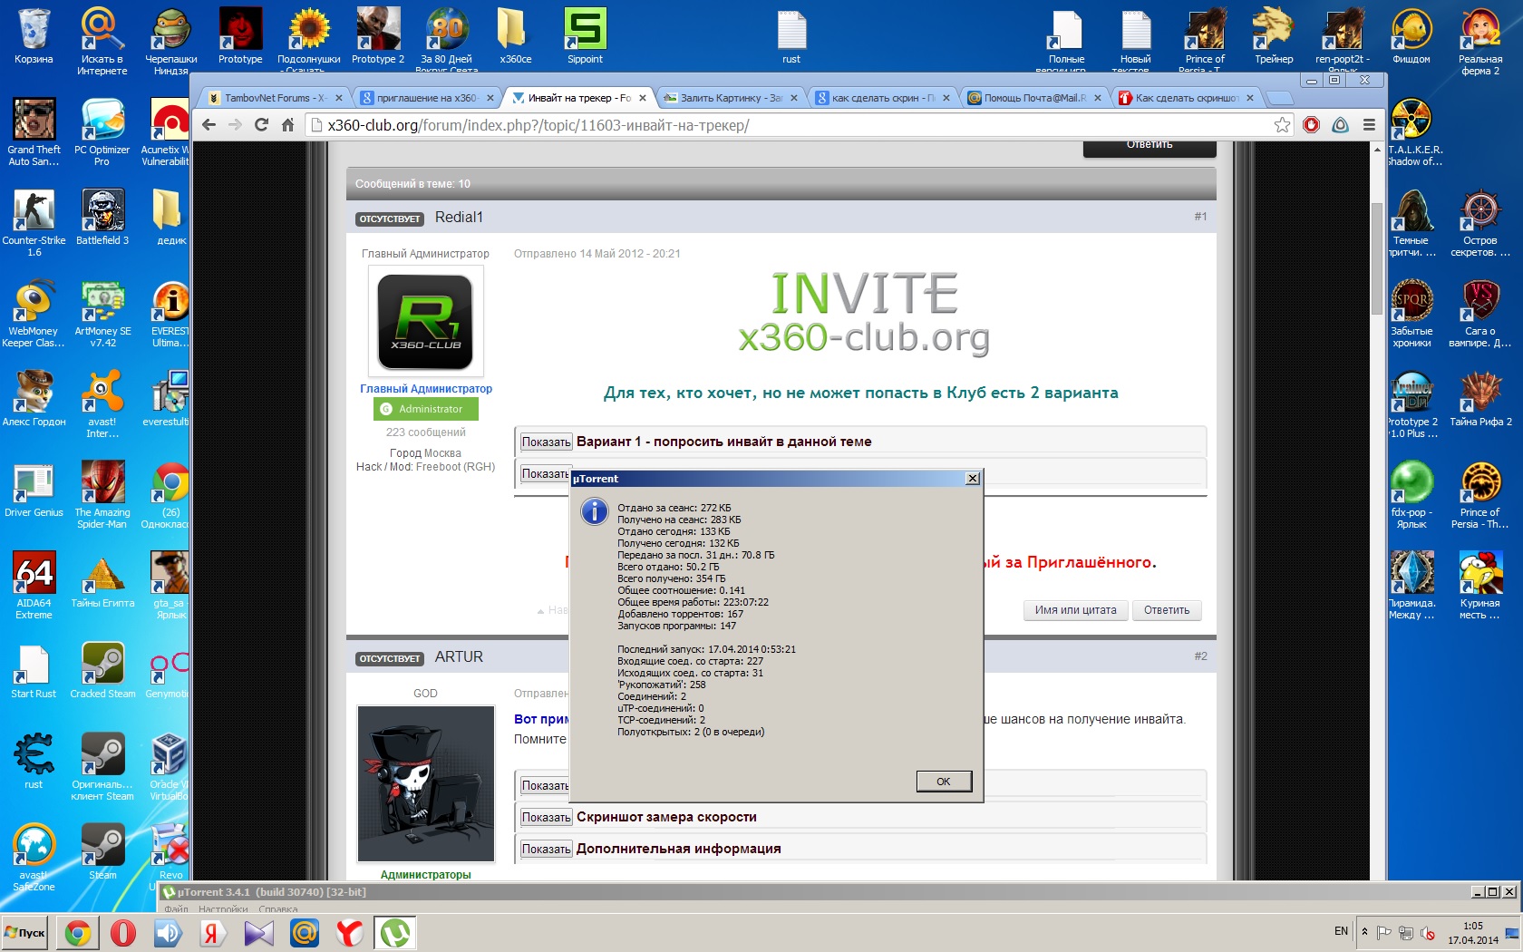Image resolution: width=1523 pixels, height=952 pixels.
Task: Click the uTorrent taskbar icon
Action: coord(395,932)
